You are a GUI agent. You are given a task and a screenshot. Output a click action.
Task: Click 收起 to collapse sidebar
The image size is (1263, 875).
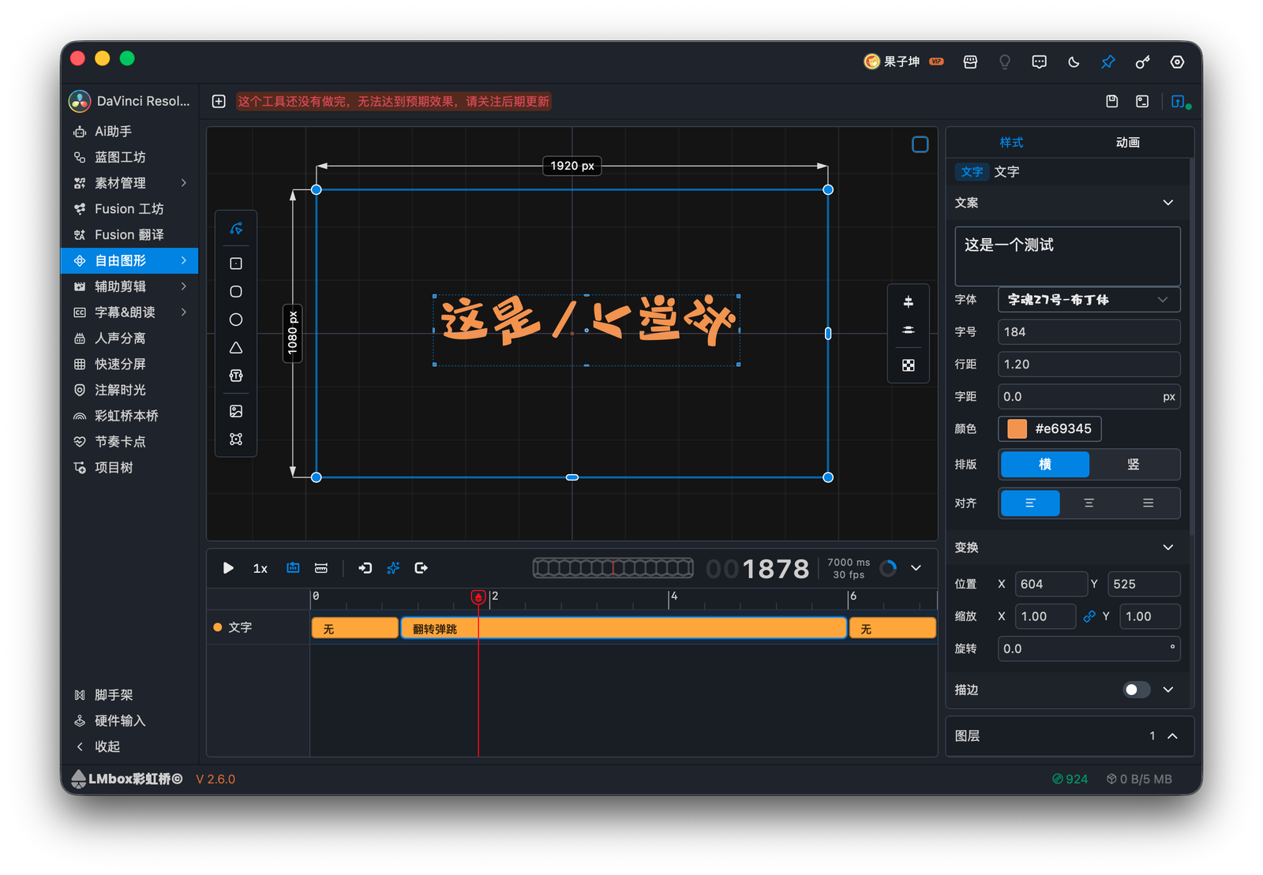coord(129,746)
